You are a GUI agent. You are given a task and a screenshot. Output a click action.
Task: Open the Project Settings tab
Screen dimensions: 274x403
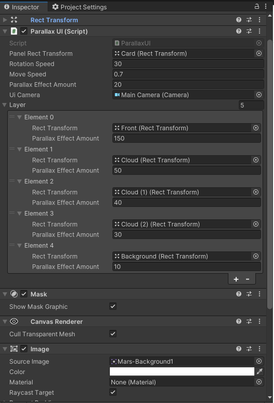[x=79, y=7]
